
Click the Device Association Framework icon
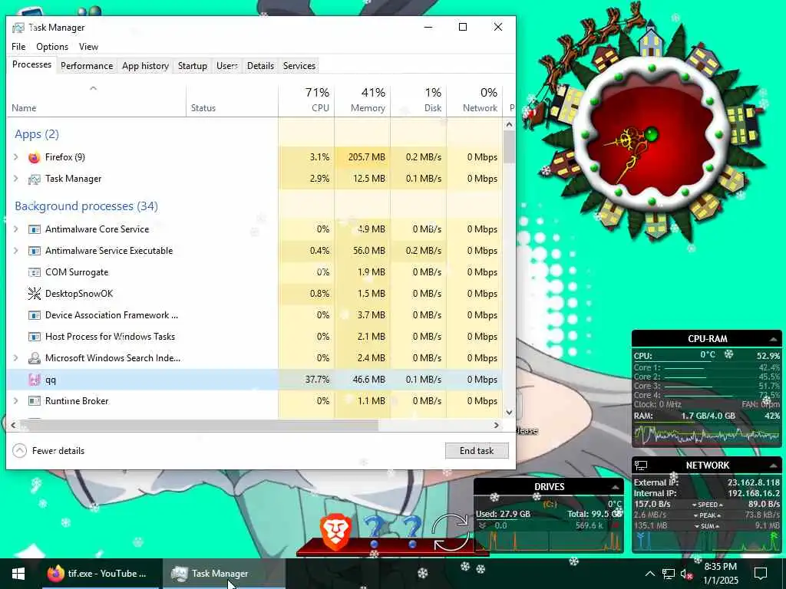pyautogui.click(x=34, y=315)
